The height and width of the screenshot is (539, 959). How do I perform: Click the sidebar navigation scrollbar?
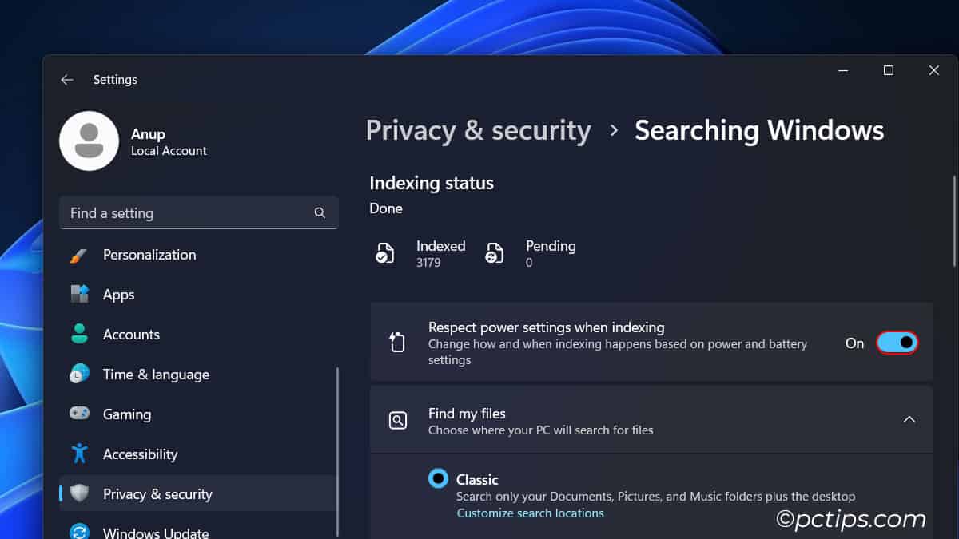click(338, 451)
